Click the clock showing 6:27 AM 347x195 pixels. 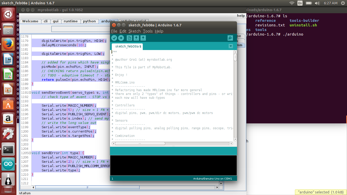331,3
